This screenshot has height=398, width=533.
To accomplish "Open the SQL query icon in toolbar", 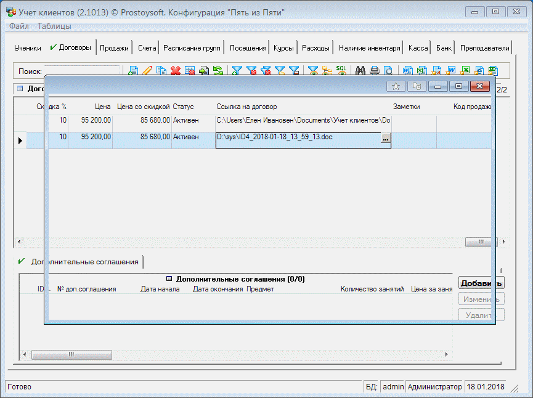I will 341,71.
